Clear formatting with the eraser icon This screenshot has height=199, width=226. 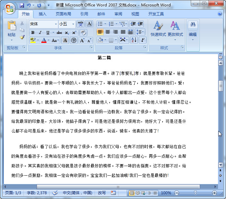tap(83, 33)
